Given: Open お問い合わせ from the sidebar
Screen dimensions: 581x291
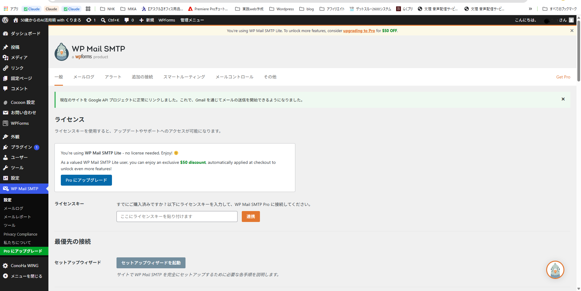Looking at the screenshot, I should [24, 113].
